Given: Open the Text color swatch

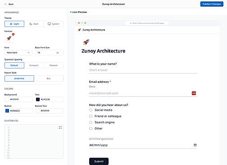Looking at the screenshot, I should point(38,100).
